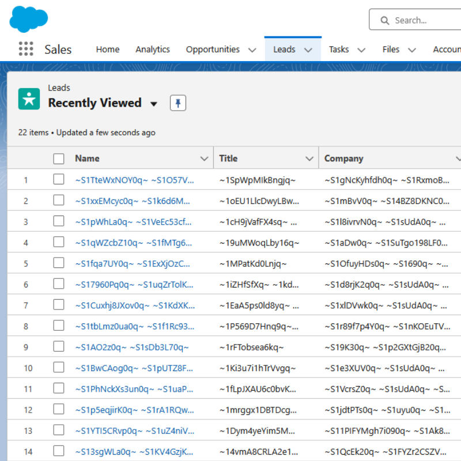The width and height of the screenshot is (461, 461).
Task: Select the checkbox for row 9
Action: pos(59,346)
